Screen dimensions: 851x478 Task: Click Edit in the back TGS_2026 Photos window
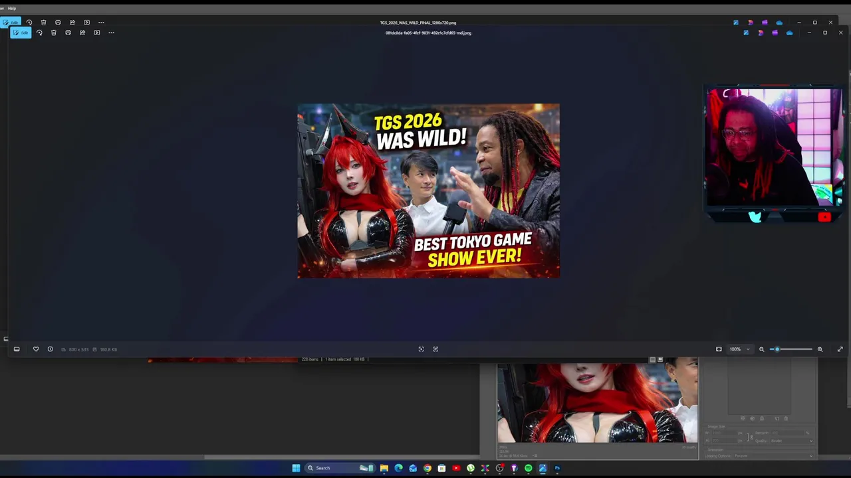tap(11, 23)
